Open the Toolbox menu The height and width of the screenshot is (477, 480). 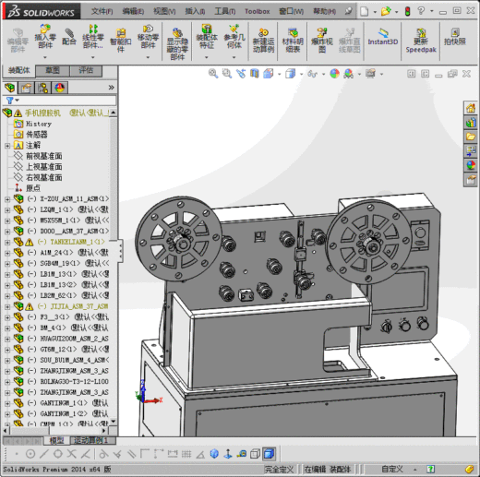pyautogui.click(x=258, y=11)
